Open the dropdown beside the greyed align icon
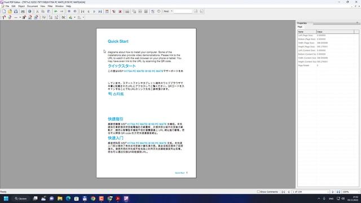361x203 pixels. (x=83, y=17)
